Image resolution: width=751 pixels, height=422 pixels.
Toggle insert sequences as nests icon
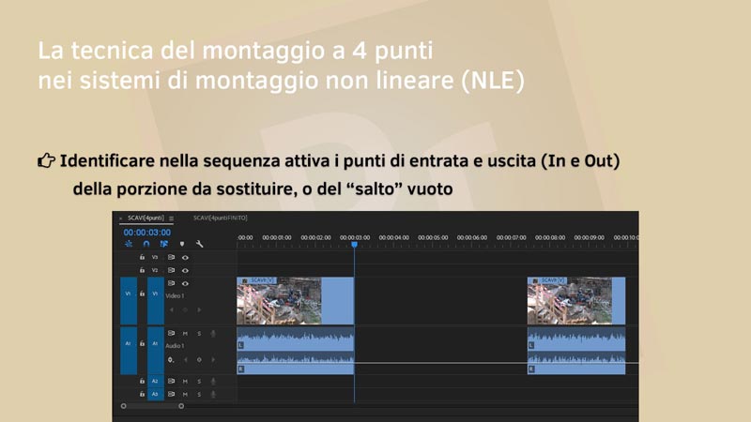(129, 244)
